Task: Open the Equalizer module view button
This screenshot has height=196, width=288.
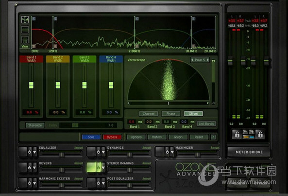Action: pyautogui.click(x=23, y=152)
